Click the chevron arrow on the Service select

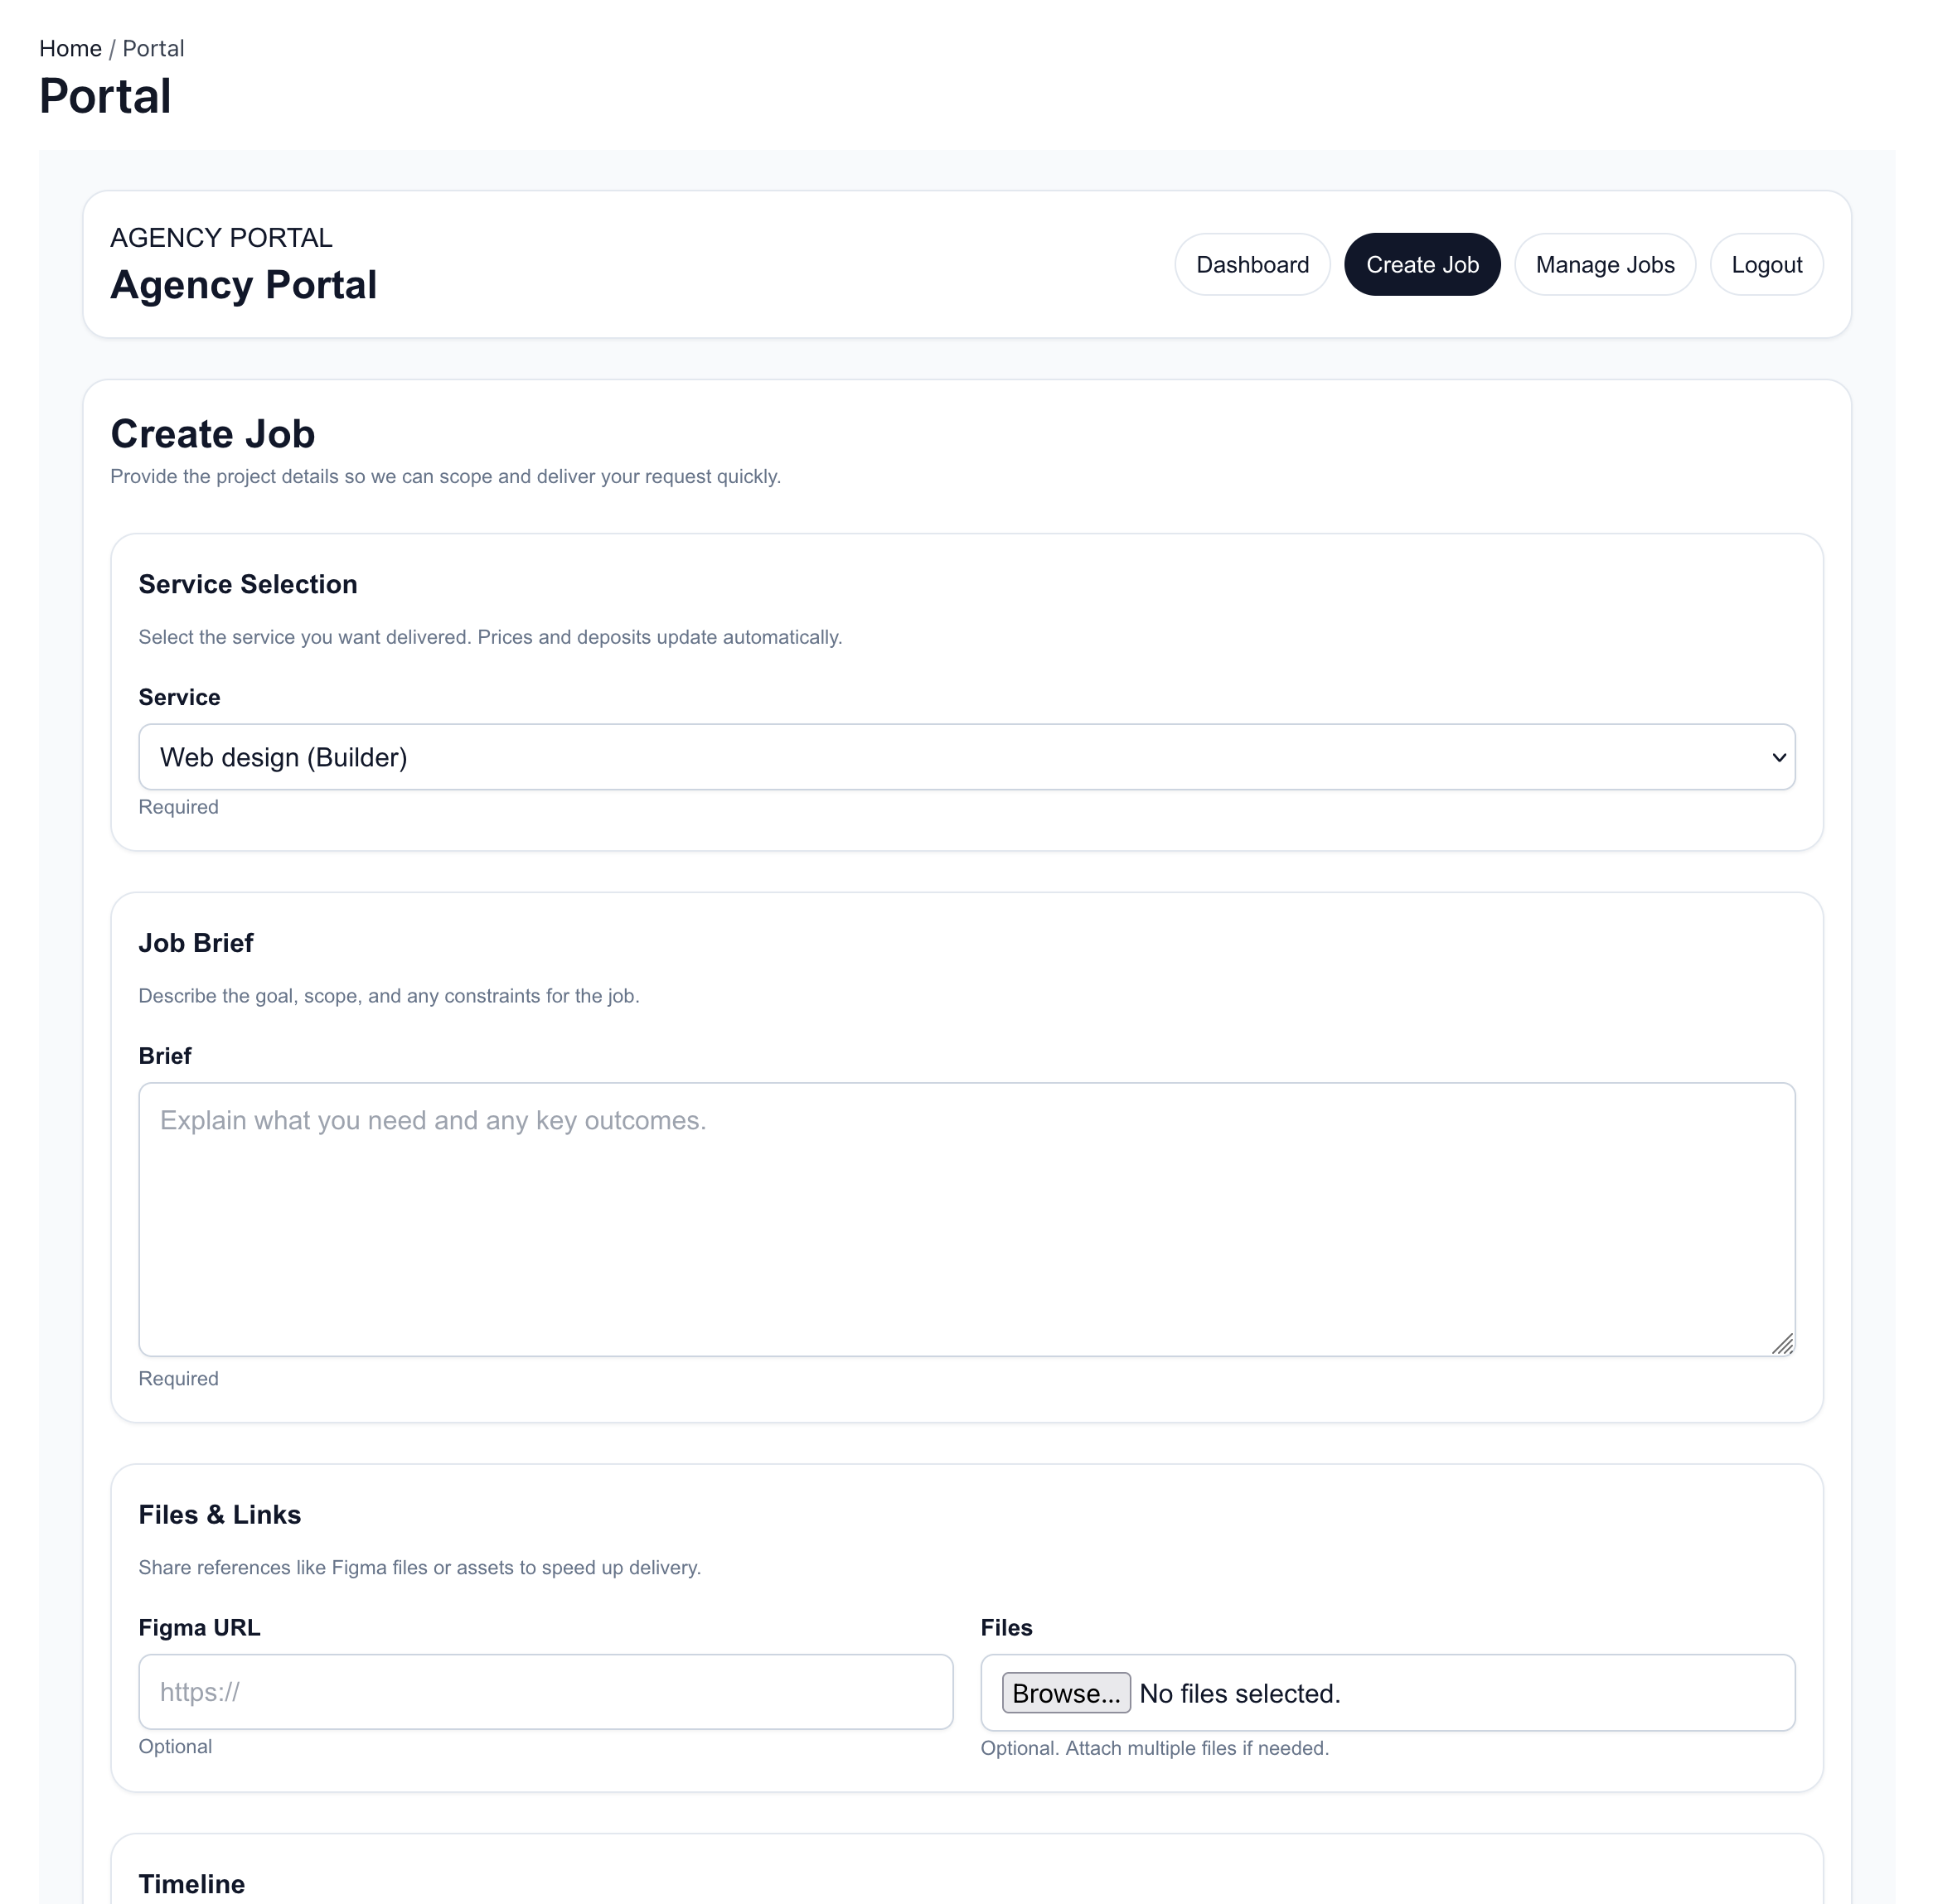1778,757
